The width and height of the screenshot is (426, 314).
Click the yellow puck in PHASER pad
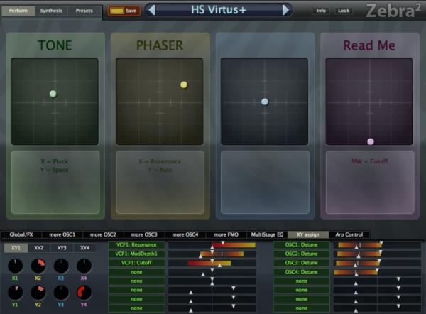[184, 85]
